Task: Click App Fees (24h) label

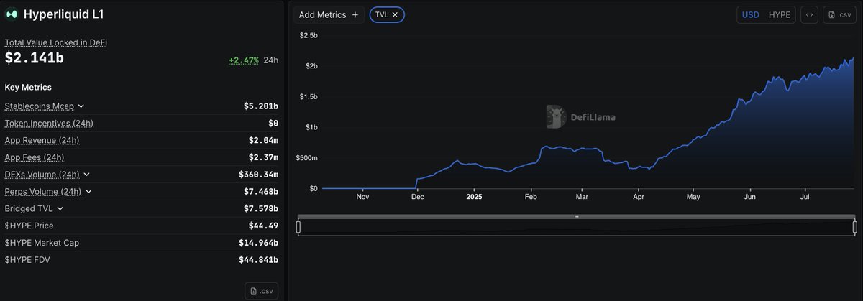Action: click(35, 157)
